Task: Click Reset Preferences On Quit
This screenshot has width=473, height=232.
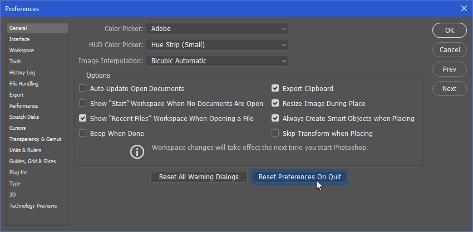Action: pyautogui.click(x=300, y=177)
